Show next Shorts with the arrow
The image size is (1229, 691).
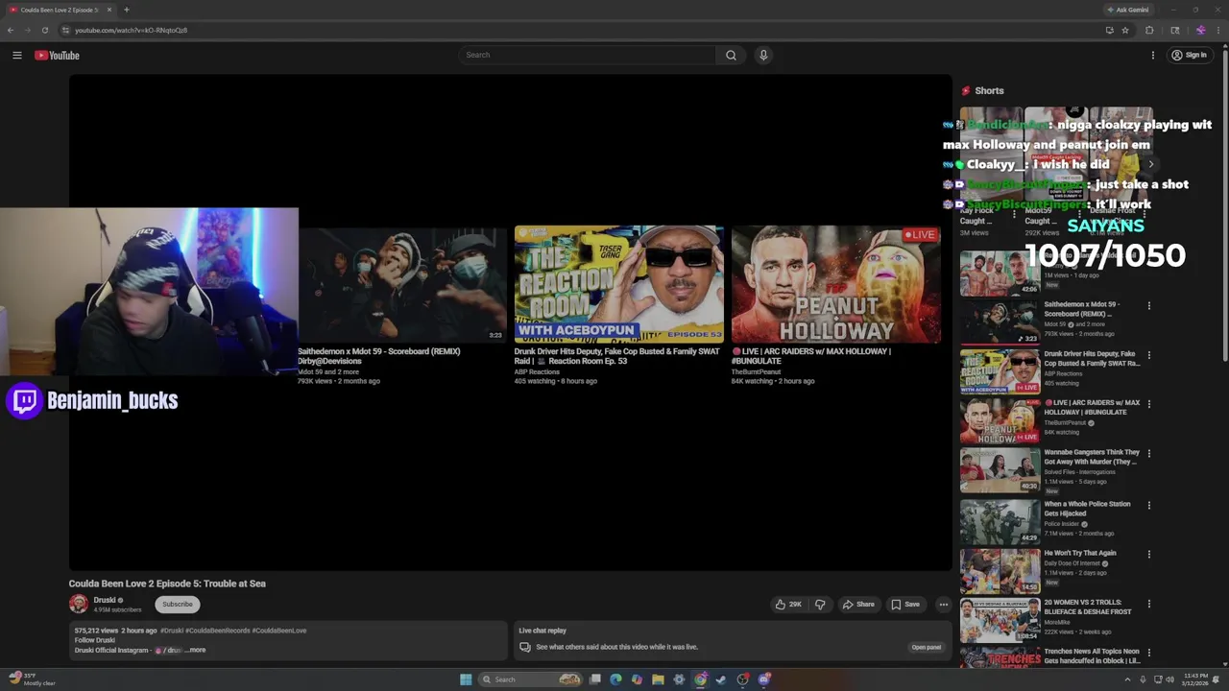[1150, 164]
